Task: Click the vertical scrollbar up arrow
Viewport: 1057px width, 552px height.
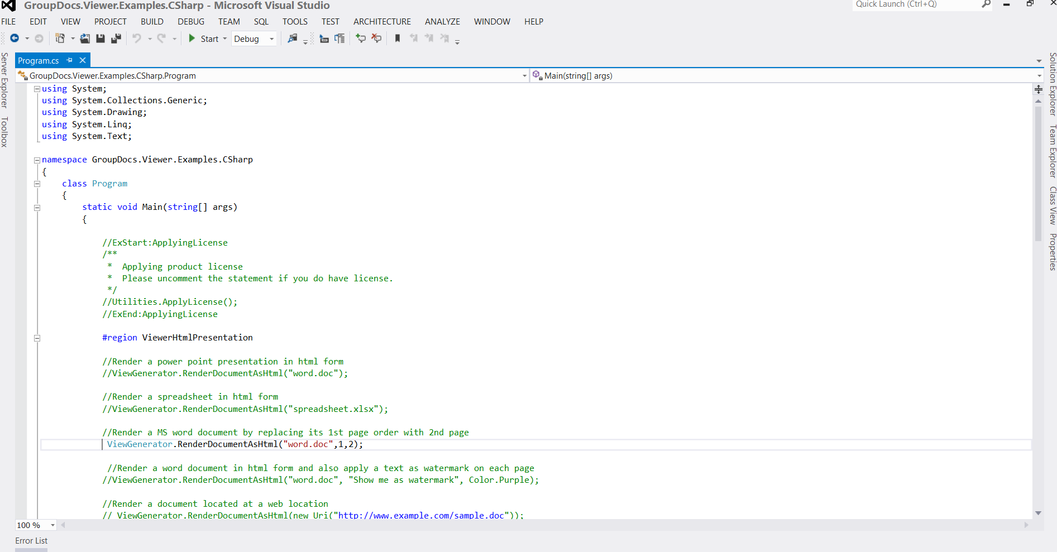Action: pyautogui.click(x=1039, y=101)
